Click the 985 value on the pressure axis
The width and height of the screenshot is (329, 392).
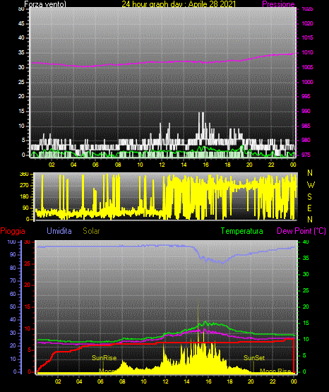306,126
